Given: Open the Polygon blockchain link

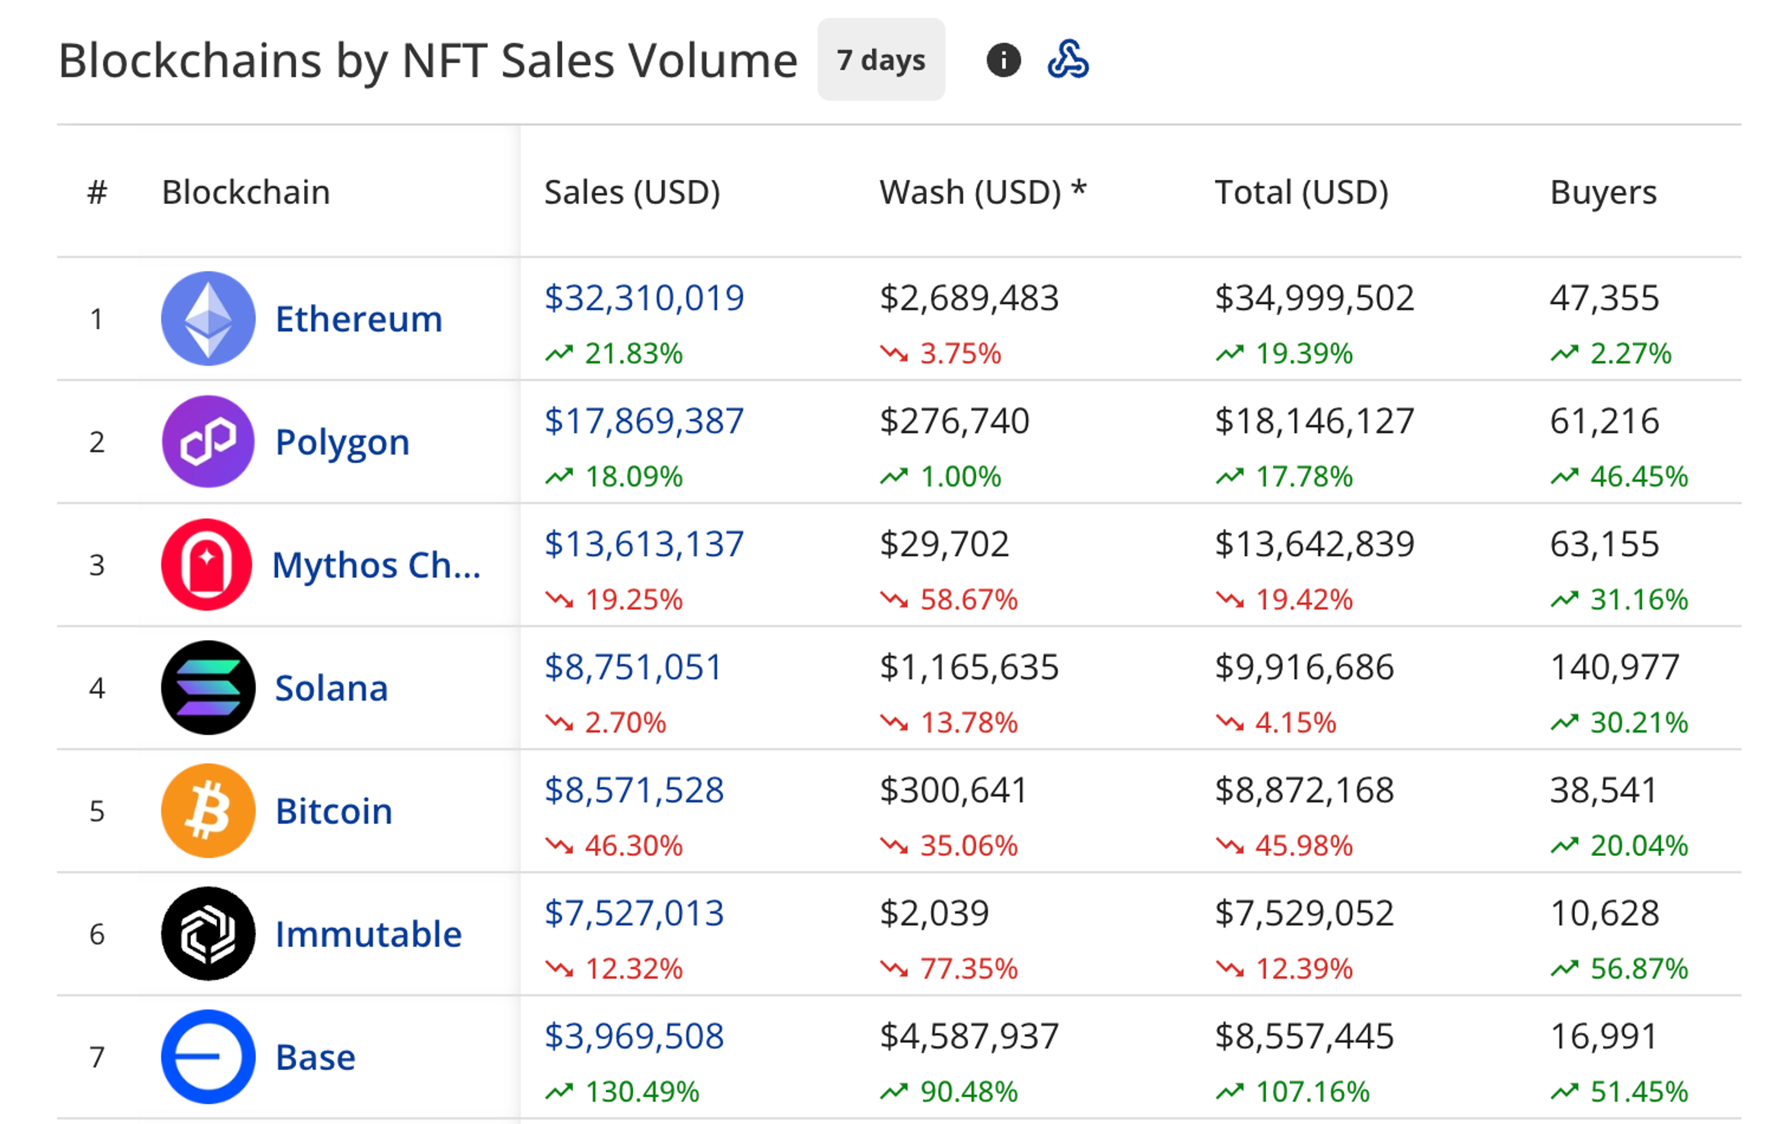Looking at the screenshot, I should coord(342,442).
